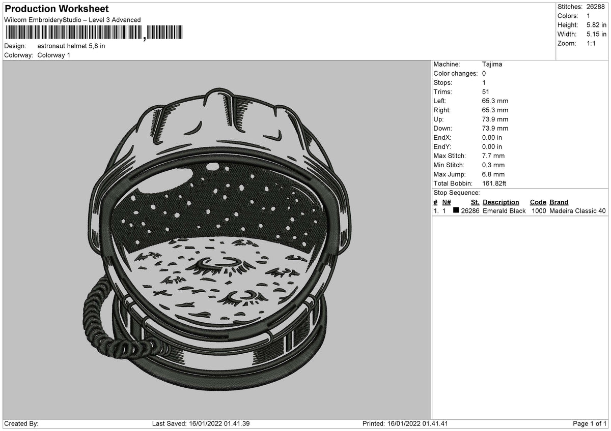Click the Production Worksheet title

point(57,9)
